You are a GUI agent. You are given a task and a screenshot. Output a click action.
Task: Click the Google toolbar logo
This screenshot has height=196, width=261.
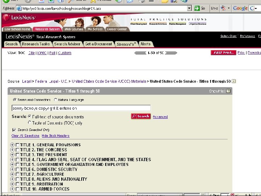pos(240,8)
